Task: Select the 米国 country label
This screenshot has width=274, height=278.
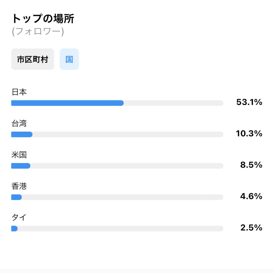Action: tap(19, 155)
